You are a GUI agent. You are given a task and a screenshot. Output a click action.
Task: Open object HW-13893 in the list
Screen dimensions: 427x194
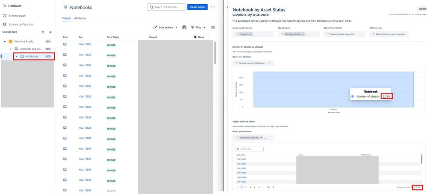[x=85, y=180]
